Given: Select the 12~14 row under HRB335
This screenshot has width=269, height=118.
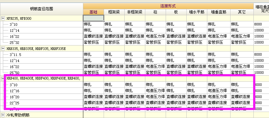Looking at the screenshot, I should pyautogui.click(x=42, y=60).
